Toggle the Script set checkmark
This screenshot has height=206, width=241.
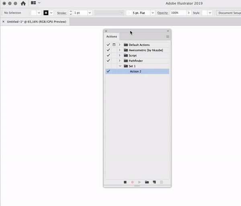click(108, 55)
